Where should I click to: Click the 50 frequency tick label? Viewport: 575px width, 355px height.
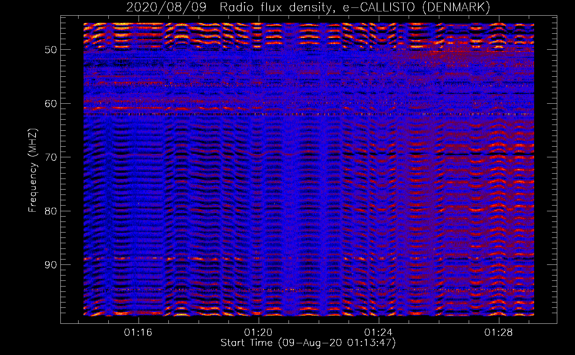(x=51, y=50)
